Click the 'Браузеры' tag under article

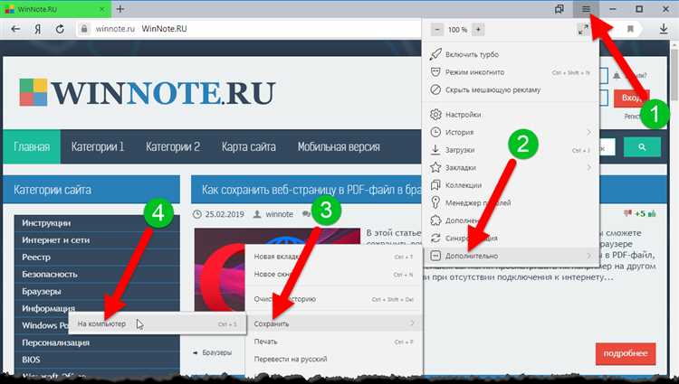216,352
